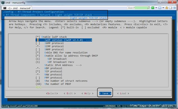The image size is (178, 109).
Task: Close the cmd - menuconfig window
Action: [172, 2]
